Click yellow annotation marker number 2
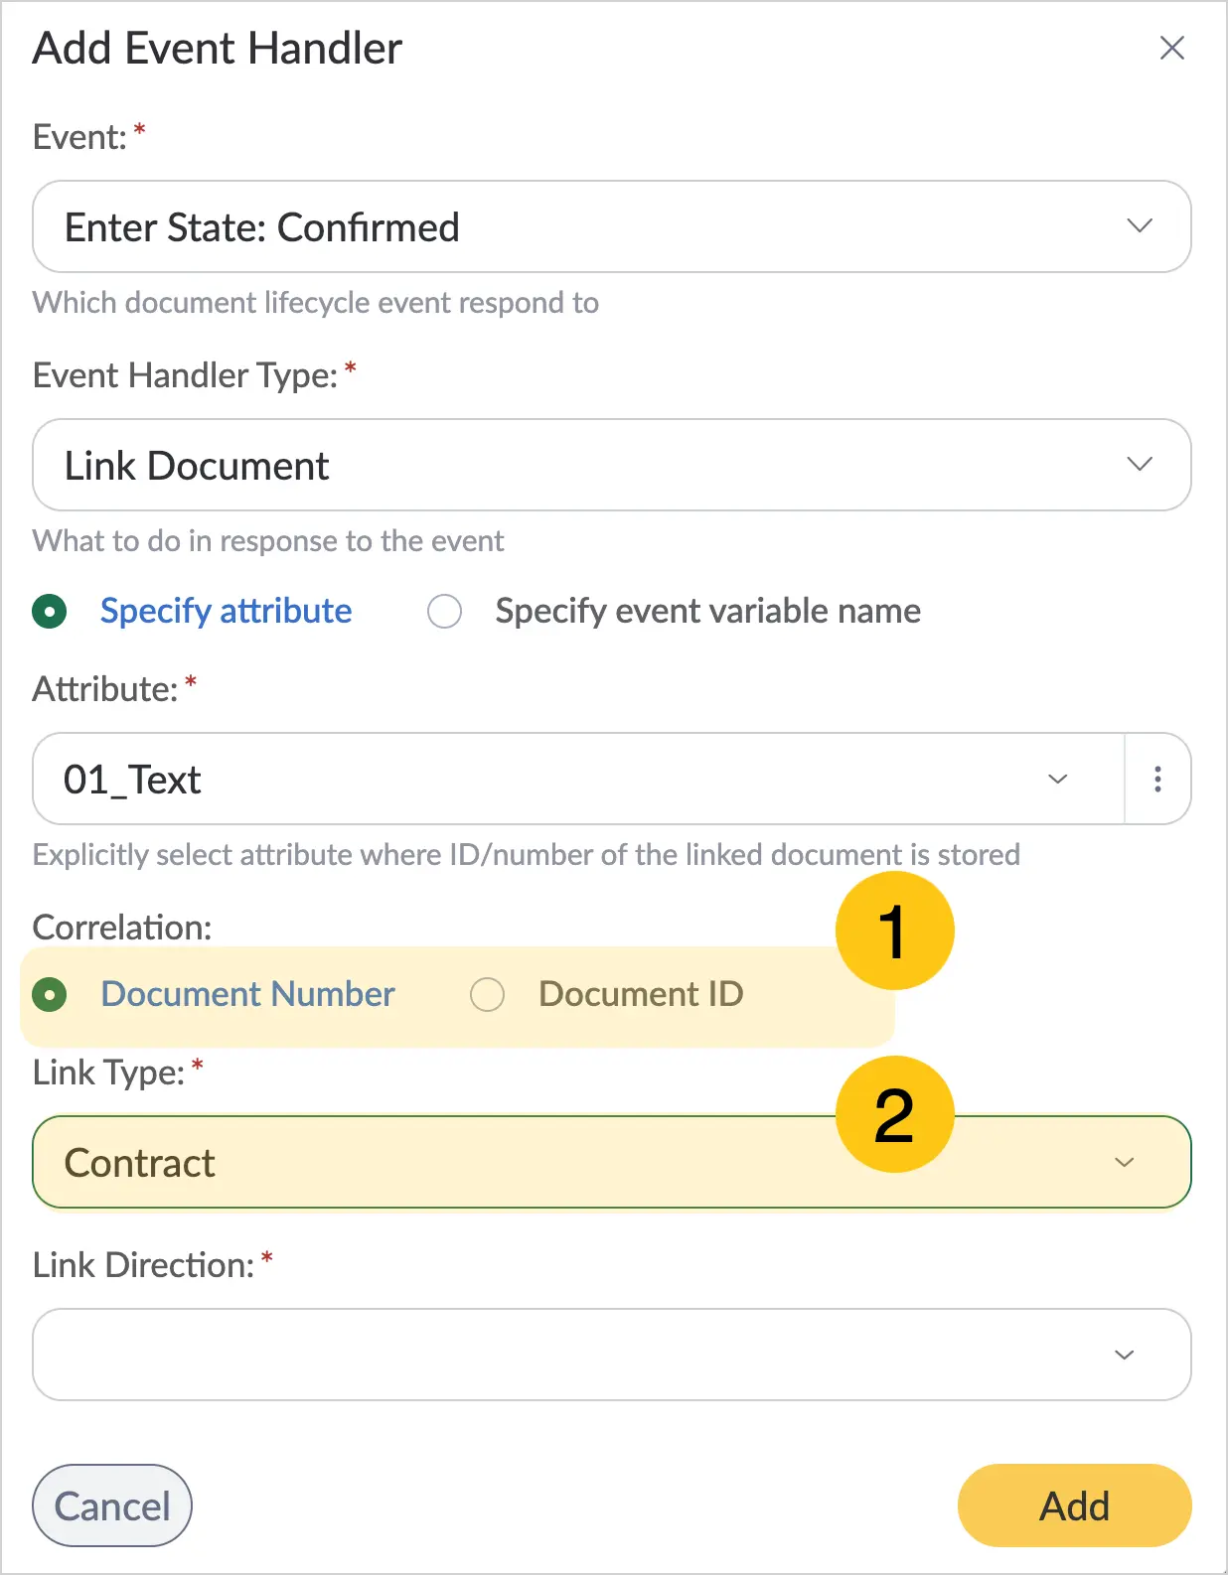This screenshot has width=1228, height=1575. click(x=894, y=1114)
